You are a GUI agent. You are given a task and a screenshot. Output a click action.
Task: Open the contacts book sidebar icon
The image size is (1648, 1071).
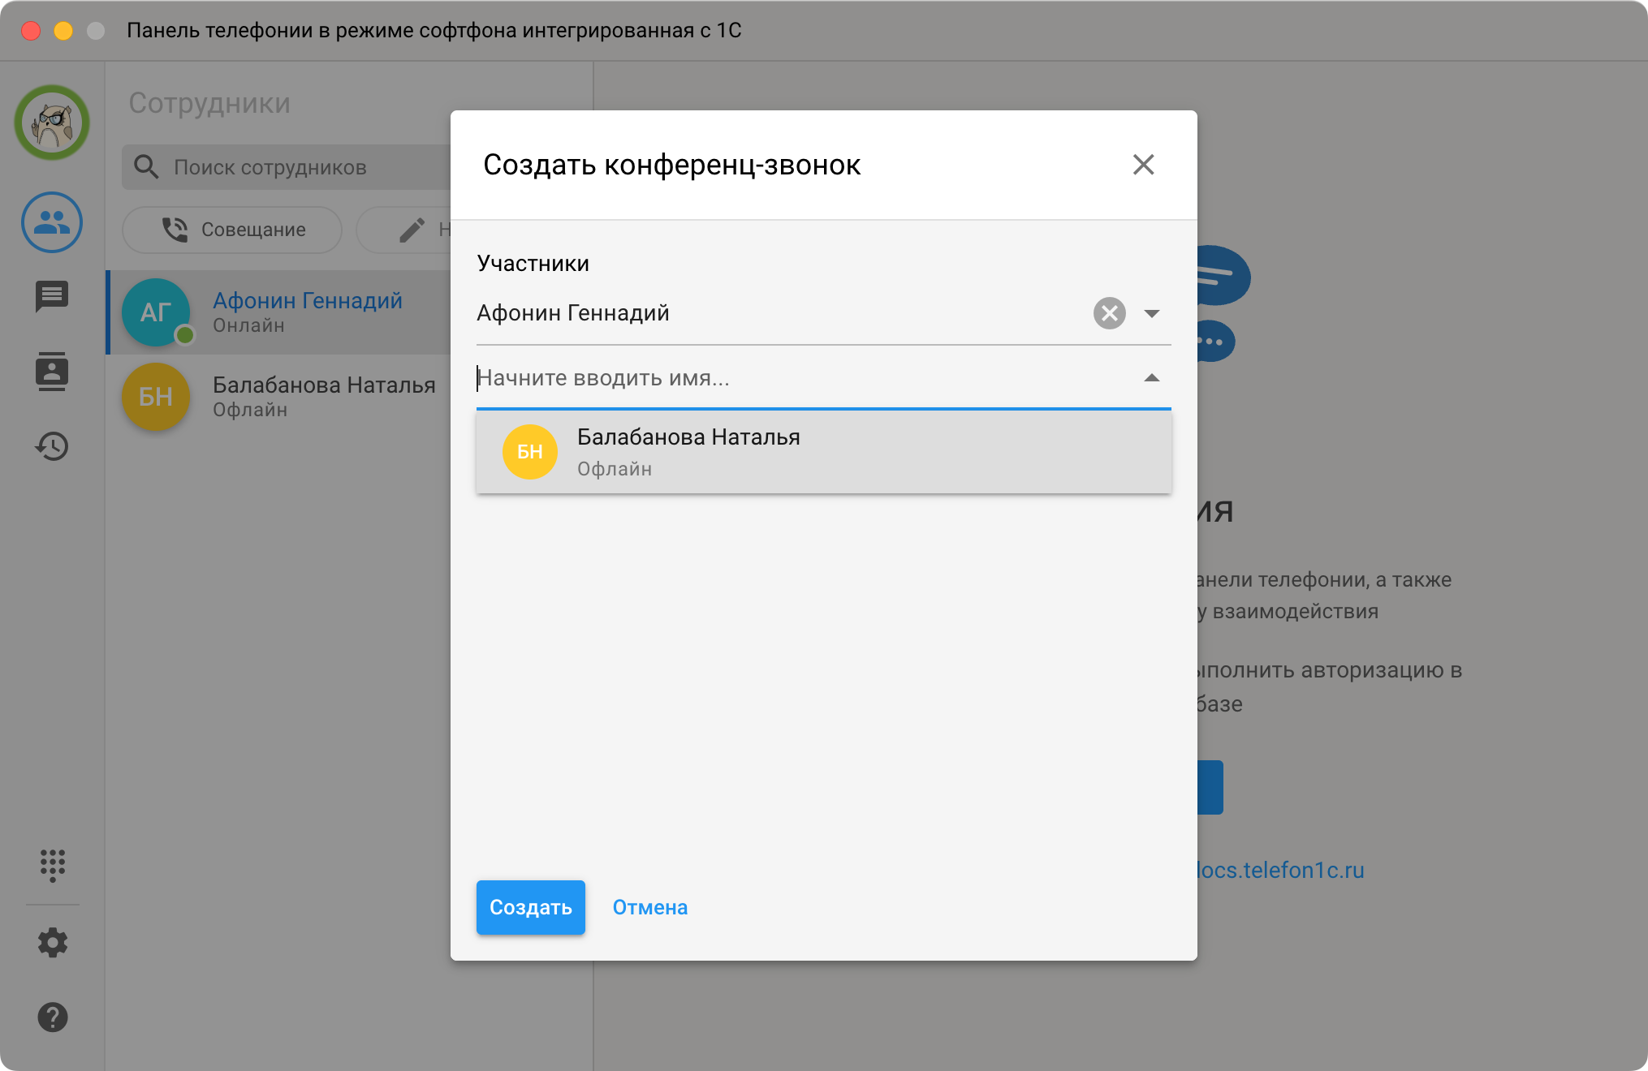tap(52, 371)
